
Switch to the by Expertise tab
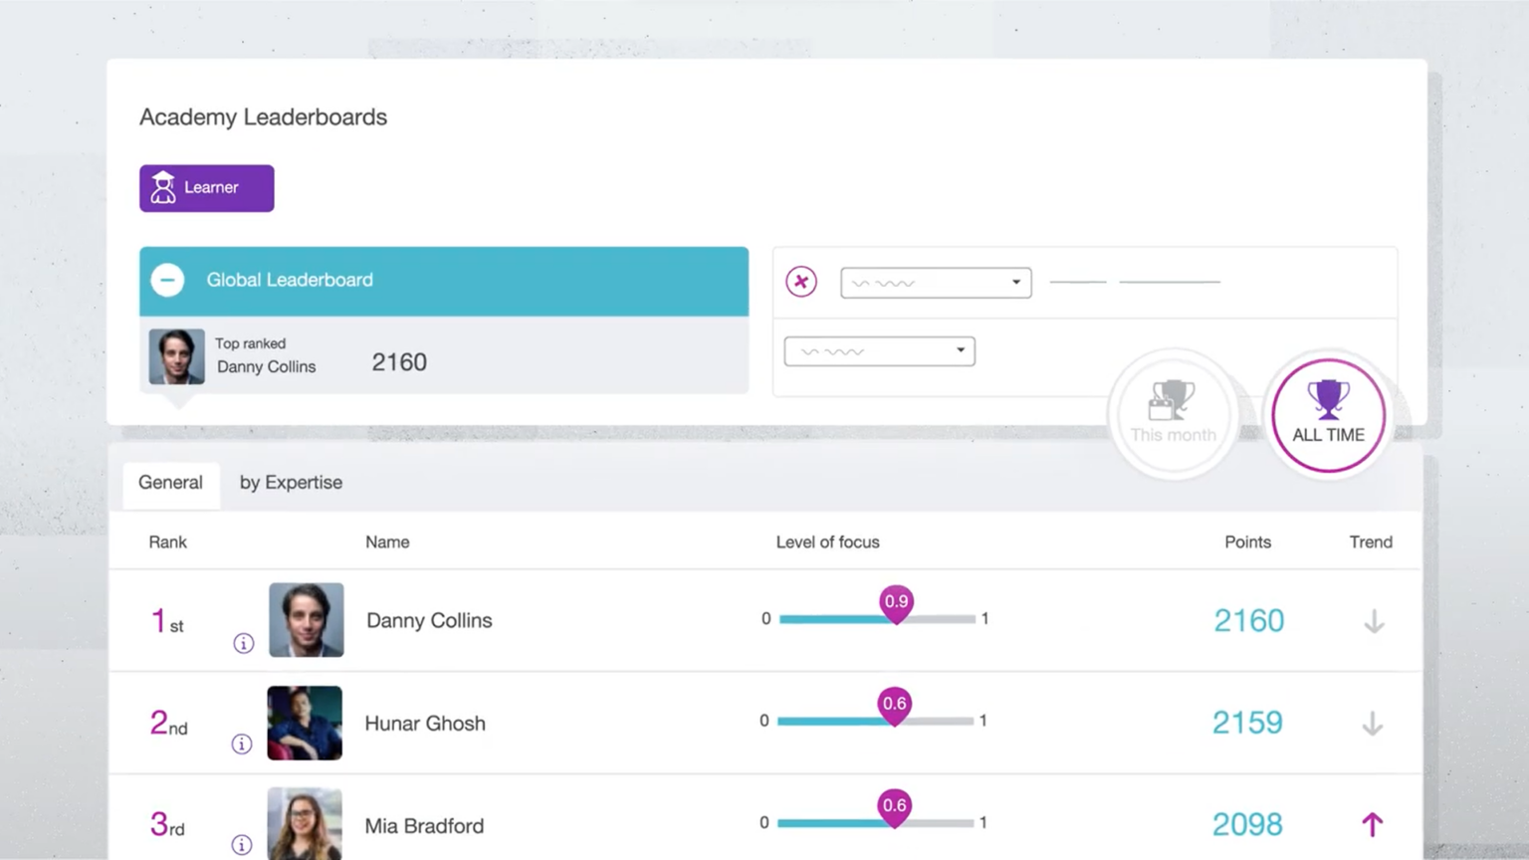(290, 483)
